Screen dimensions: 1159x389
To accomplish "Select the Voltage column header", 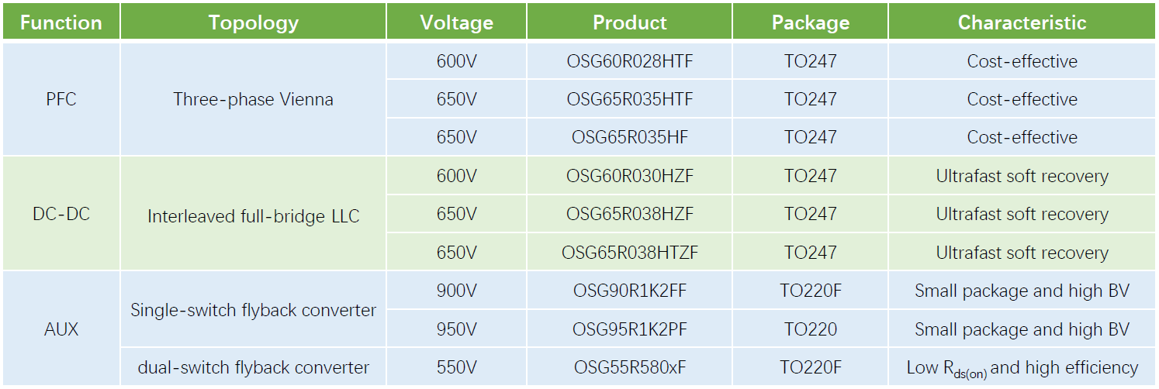I will [x=456, y=22].
